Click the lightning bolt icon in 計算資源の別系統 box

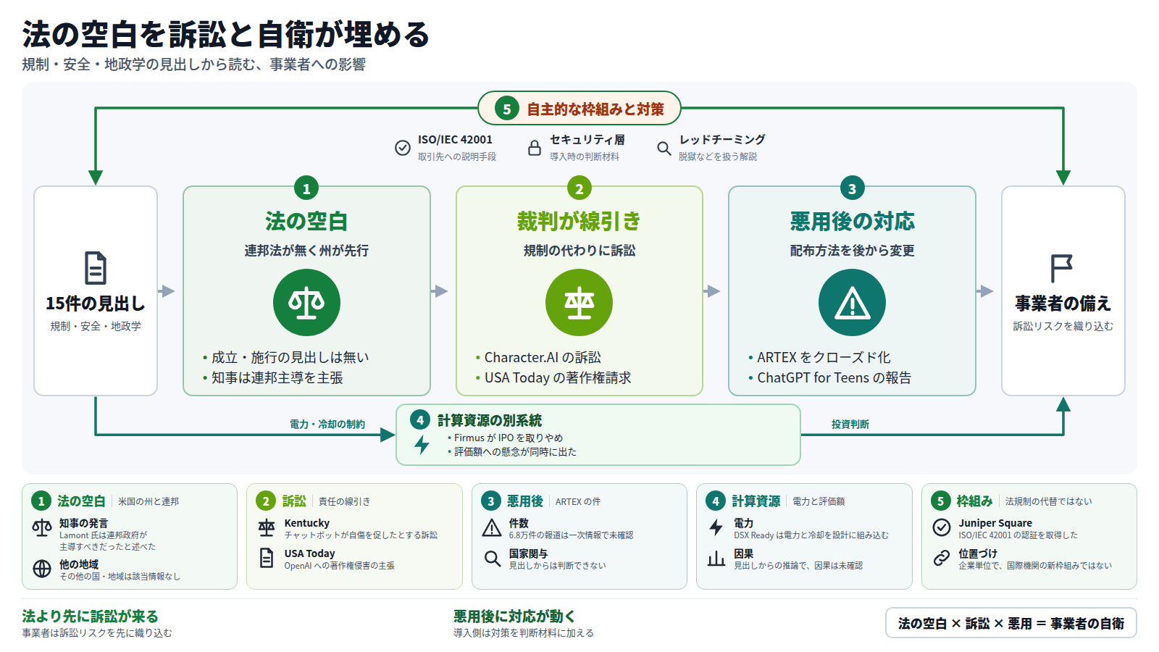(x=422, y=444)
